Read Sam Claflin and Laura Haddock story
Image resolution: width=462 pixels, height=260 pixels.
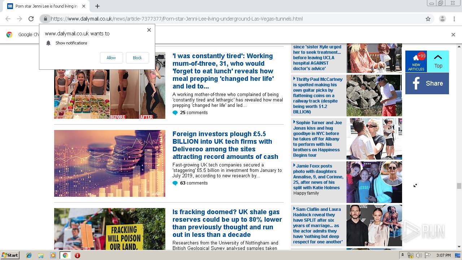(318, 225)
